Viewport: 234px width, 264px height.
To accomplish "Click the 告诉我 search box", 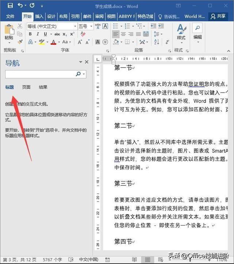I will [169, 16].
